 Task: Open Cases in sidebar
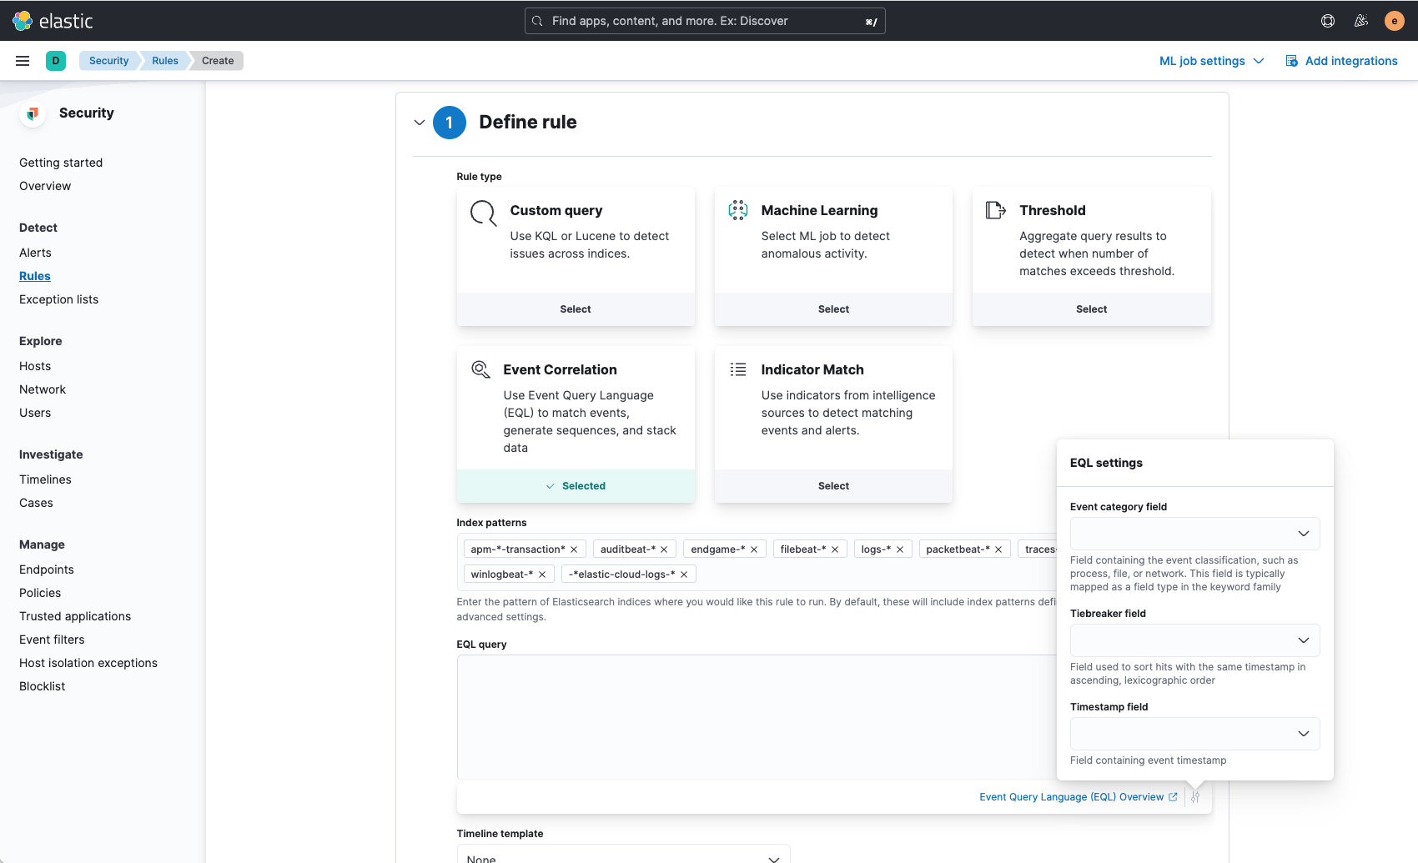(x=36, y=503)
